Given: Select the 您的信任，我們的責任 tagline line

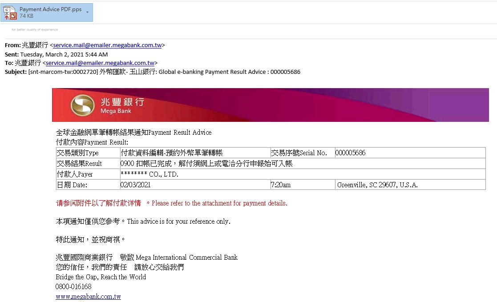Looking at the screenshot, I should click(120, 267).
